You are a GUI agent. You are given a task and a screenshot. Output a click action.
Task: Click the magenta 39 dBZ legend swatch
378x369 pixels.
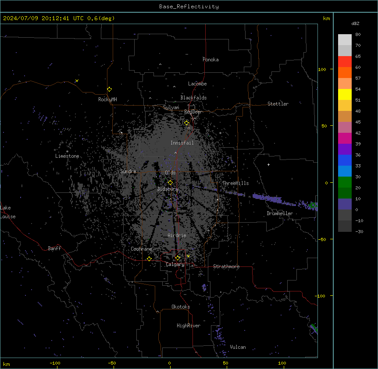pyautogui.click(x=345, y=138)
